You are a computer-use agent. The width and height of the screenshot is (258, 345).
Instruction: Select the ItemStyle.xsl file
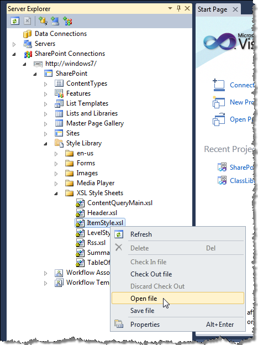(100, 223)
